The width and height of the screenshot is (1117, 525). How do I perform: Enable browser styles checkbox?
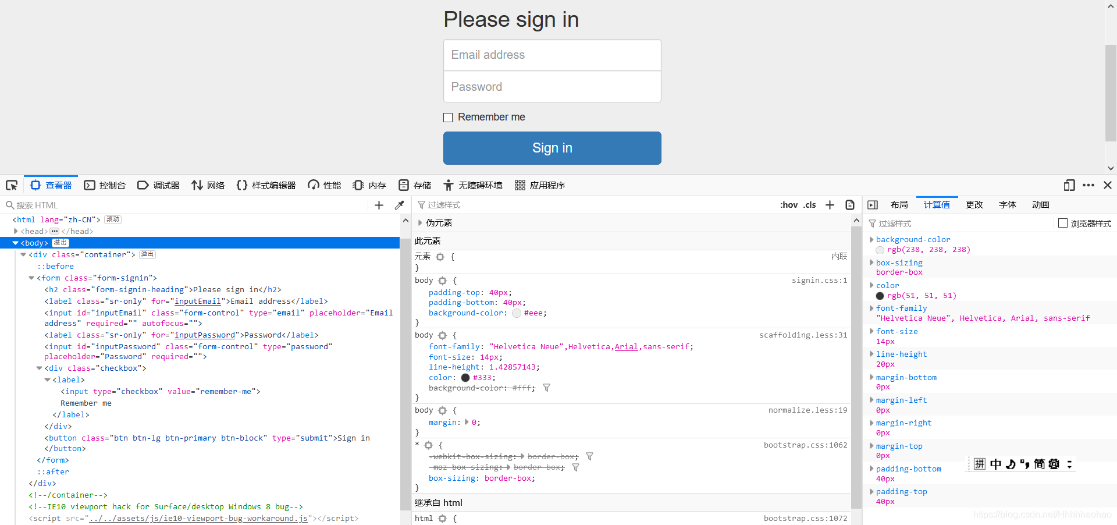pyautogui.click(x=1063, y=223)
